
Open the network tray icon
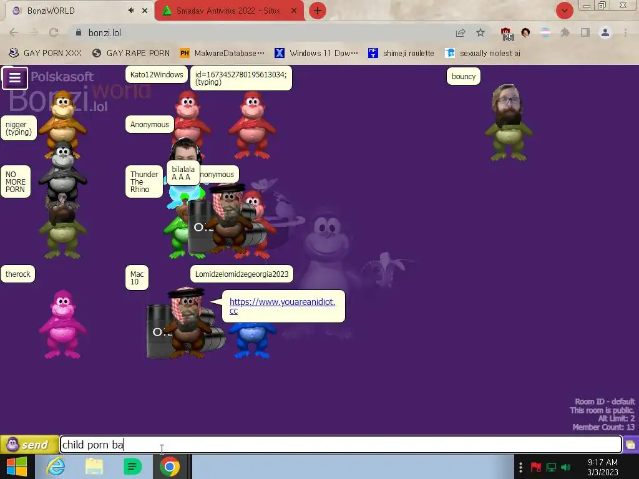click(x=552, y=467)
